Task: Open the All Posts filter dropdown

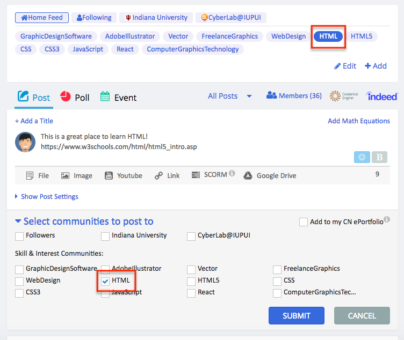Action: coord(229,96)
